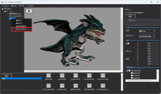Select the 透視投影カメラ_1 tree item
The width and height of the screenshot is (161, 94).
point(15,14)
